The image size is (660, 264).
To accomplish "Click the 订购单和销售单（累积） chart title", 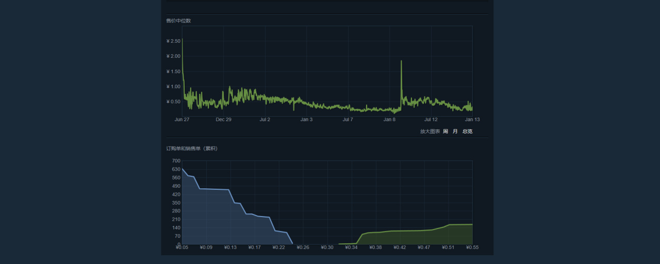I will coord(192,148).
